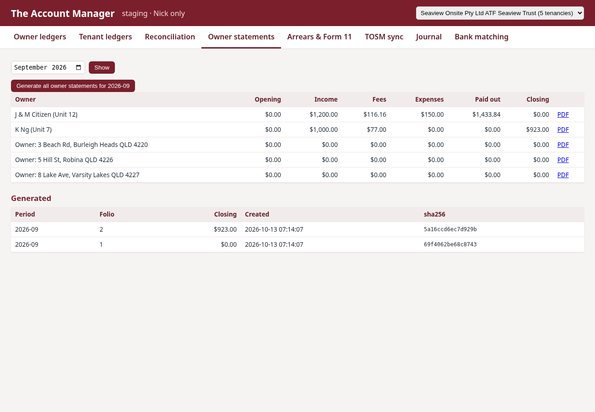Screen dimensions: 595x412
Task: Go to the Reconciliation tab
Action: click(170, 37)
